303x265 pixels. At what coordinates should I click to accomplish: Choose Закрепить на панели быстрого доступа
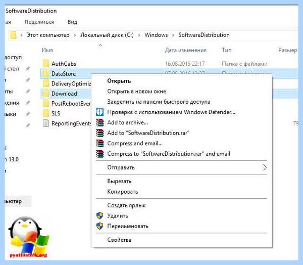159,102
